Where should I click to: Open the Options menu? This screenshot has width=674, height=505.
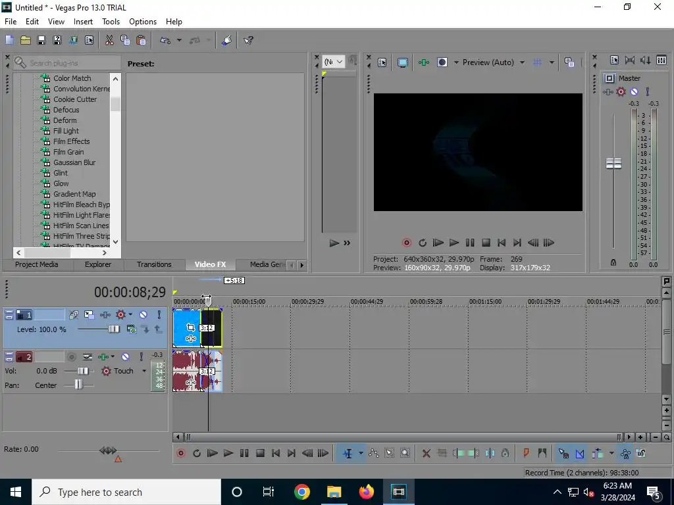[143, 22]
